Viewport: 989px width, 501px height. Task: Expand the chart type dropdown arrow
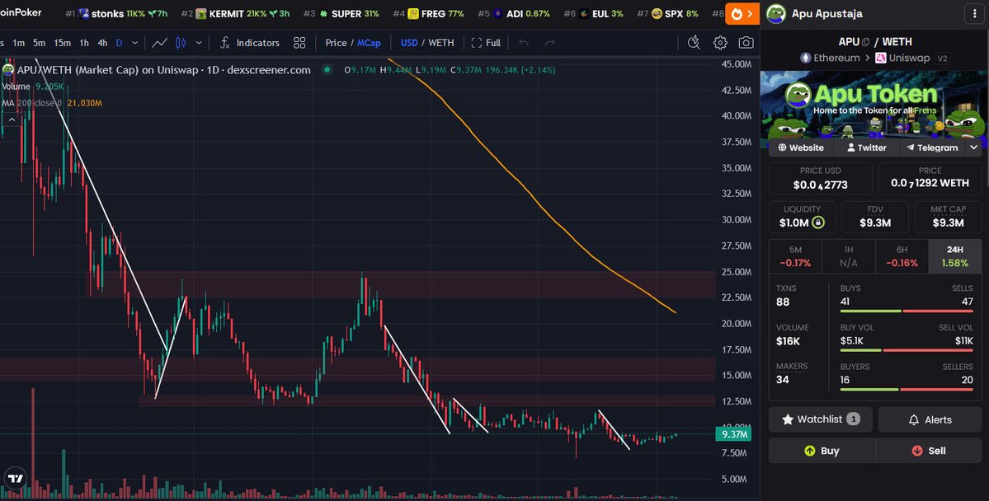[200, 43]
